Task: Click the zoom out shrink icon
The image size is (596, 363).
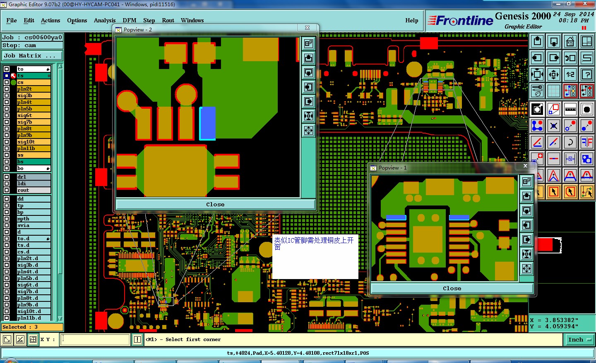Action: [x=554, y=74]
